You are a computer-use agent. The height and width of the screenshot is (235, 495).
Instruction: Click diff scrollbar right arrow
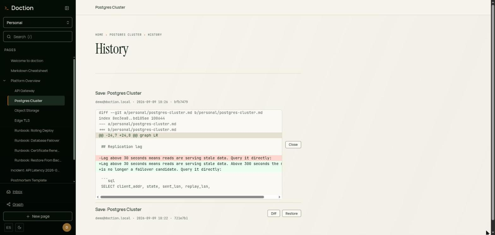(x=279, y=197)
